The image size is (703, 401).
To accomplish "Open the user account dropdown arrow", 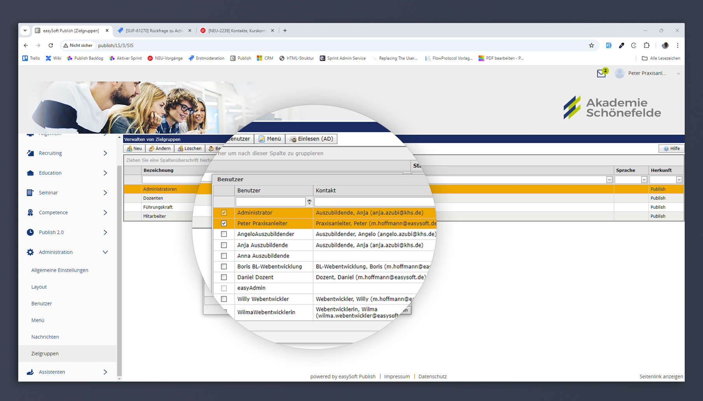I will (x=678, y=73).
